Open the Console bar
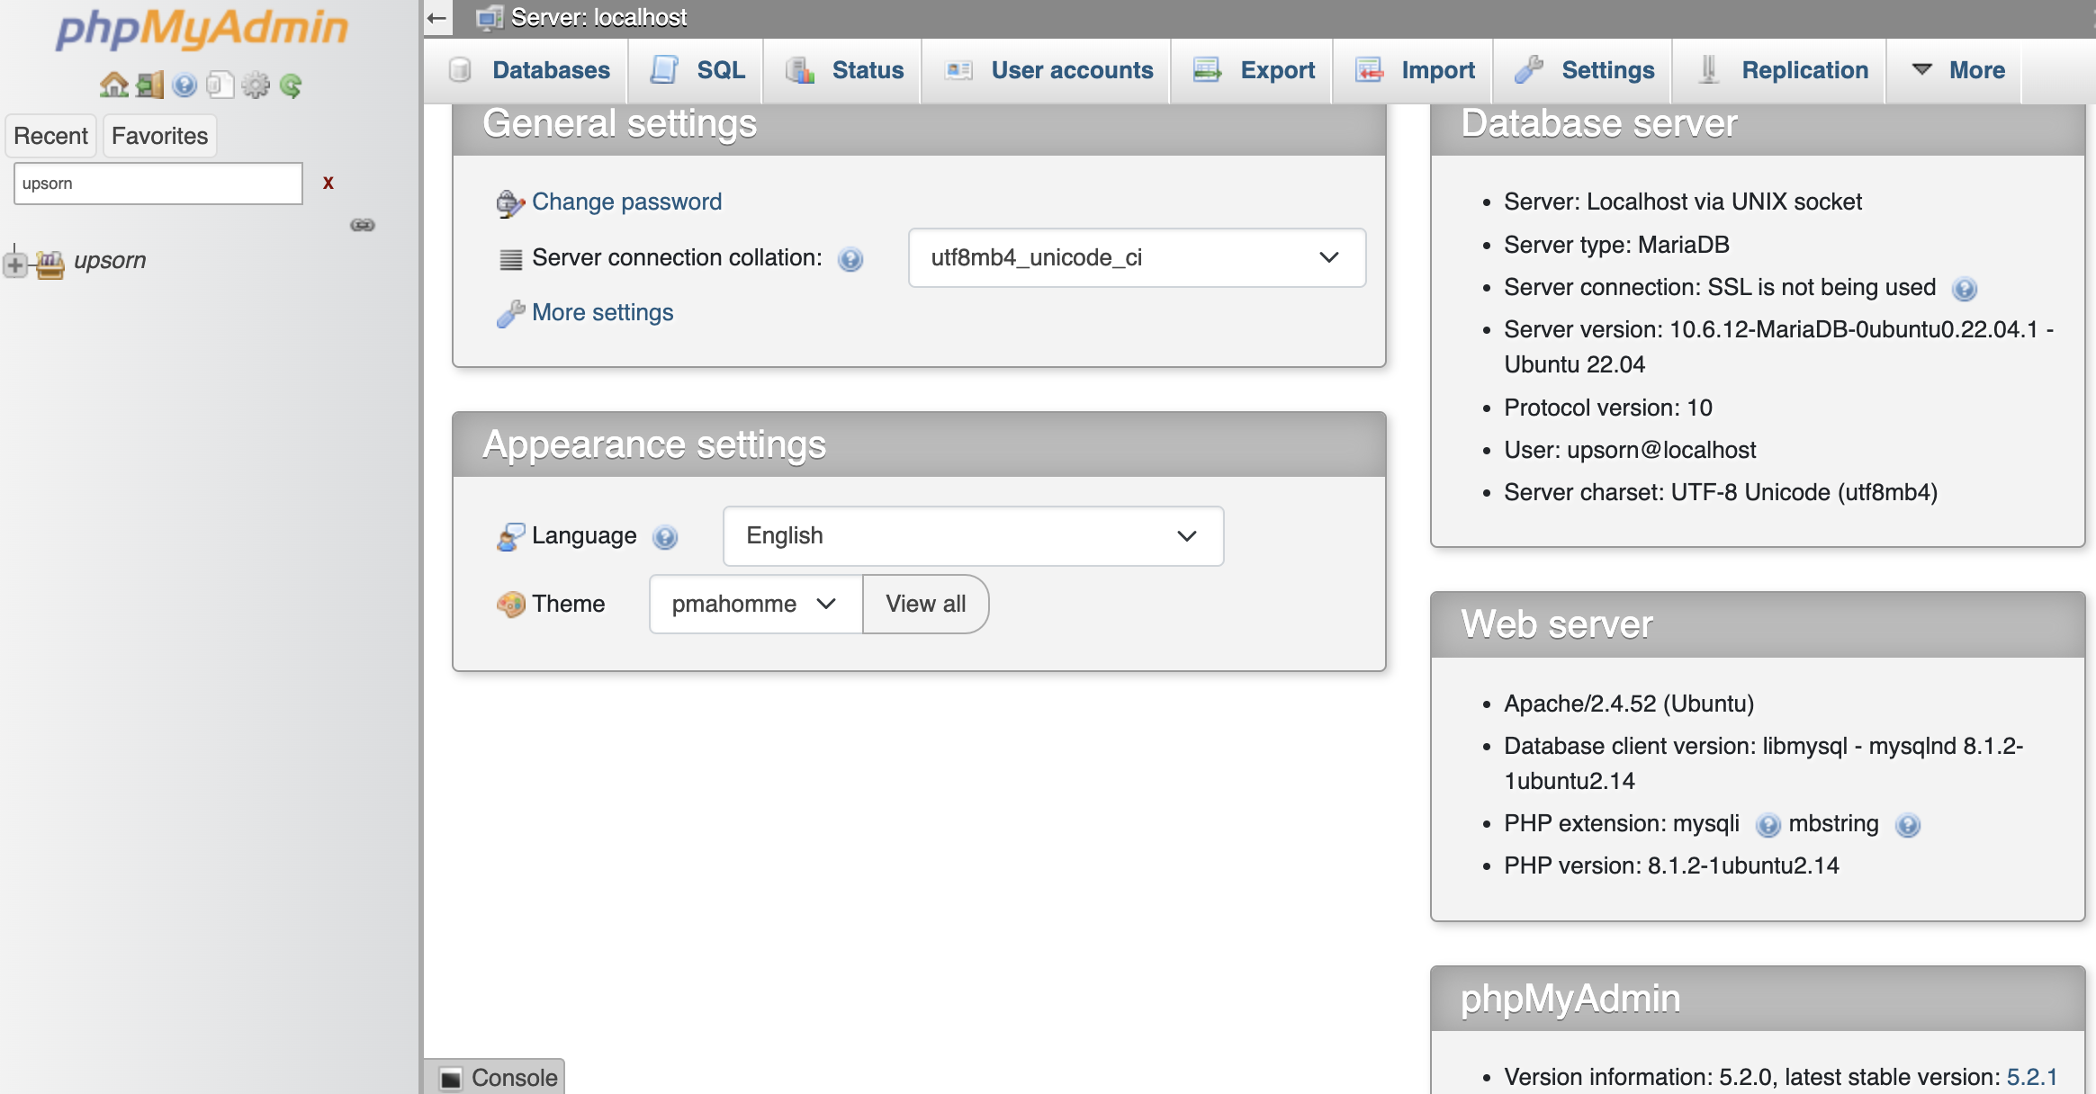Screen dimensions: 2096x1094 [495, 1077]
